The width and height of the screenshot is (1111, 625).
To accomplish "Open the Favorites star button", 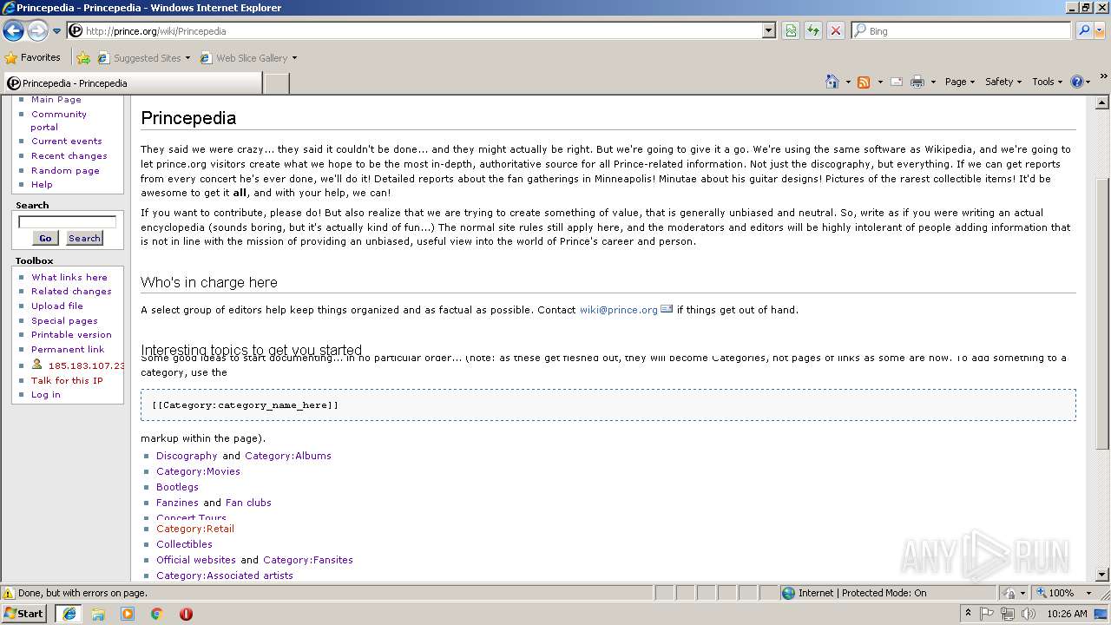I will point(33,57).
